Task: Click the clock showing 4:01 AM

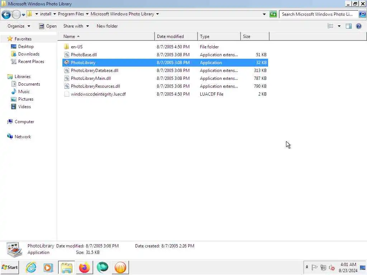Action: pos(348,267)
